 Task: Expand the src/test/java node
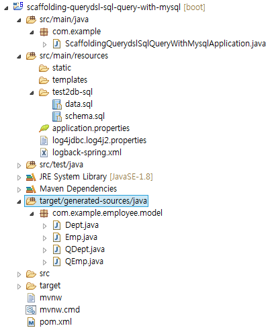[x=19, y=165]
